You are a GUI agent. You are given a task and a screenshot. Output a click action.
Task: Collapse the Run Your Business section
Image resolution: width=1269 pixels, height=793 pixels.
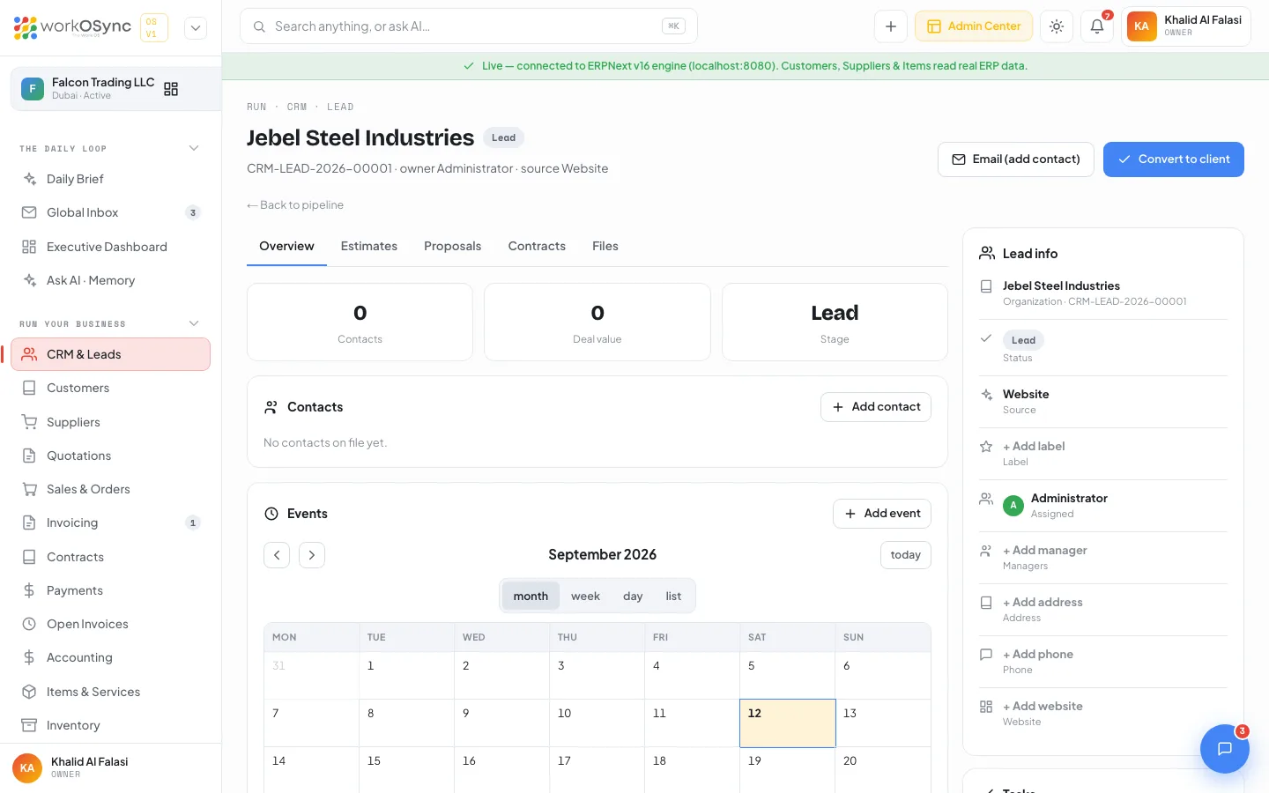194,323
